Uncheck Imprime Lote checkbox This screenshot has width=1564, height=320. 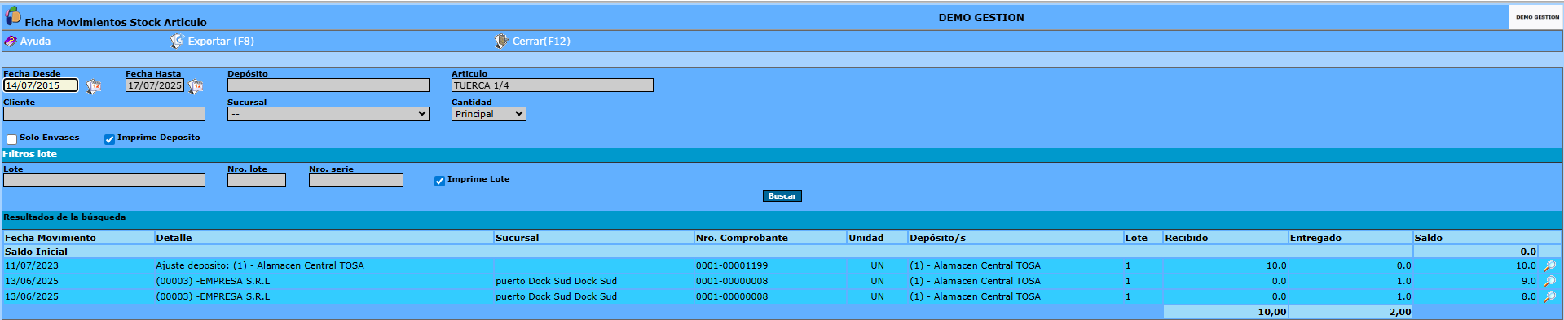(439, 181)
